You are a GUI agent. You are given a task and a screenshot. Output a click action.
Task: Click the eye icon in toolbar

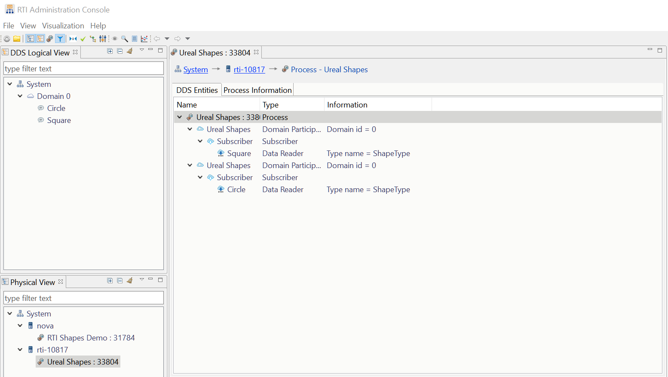coord(115,39)
